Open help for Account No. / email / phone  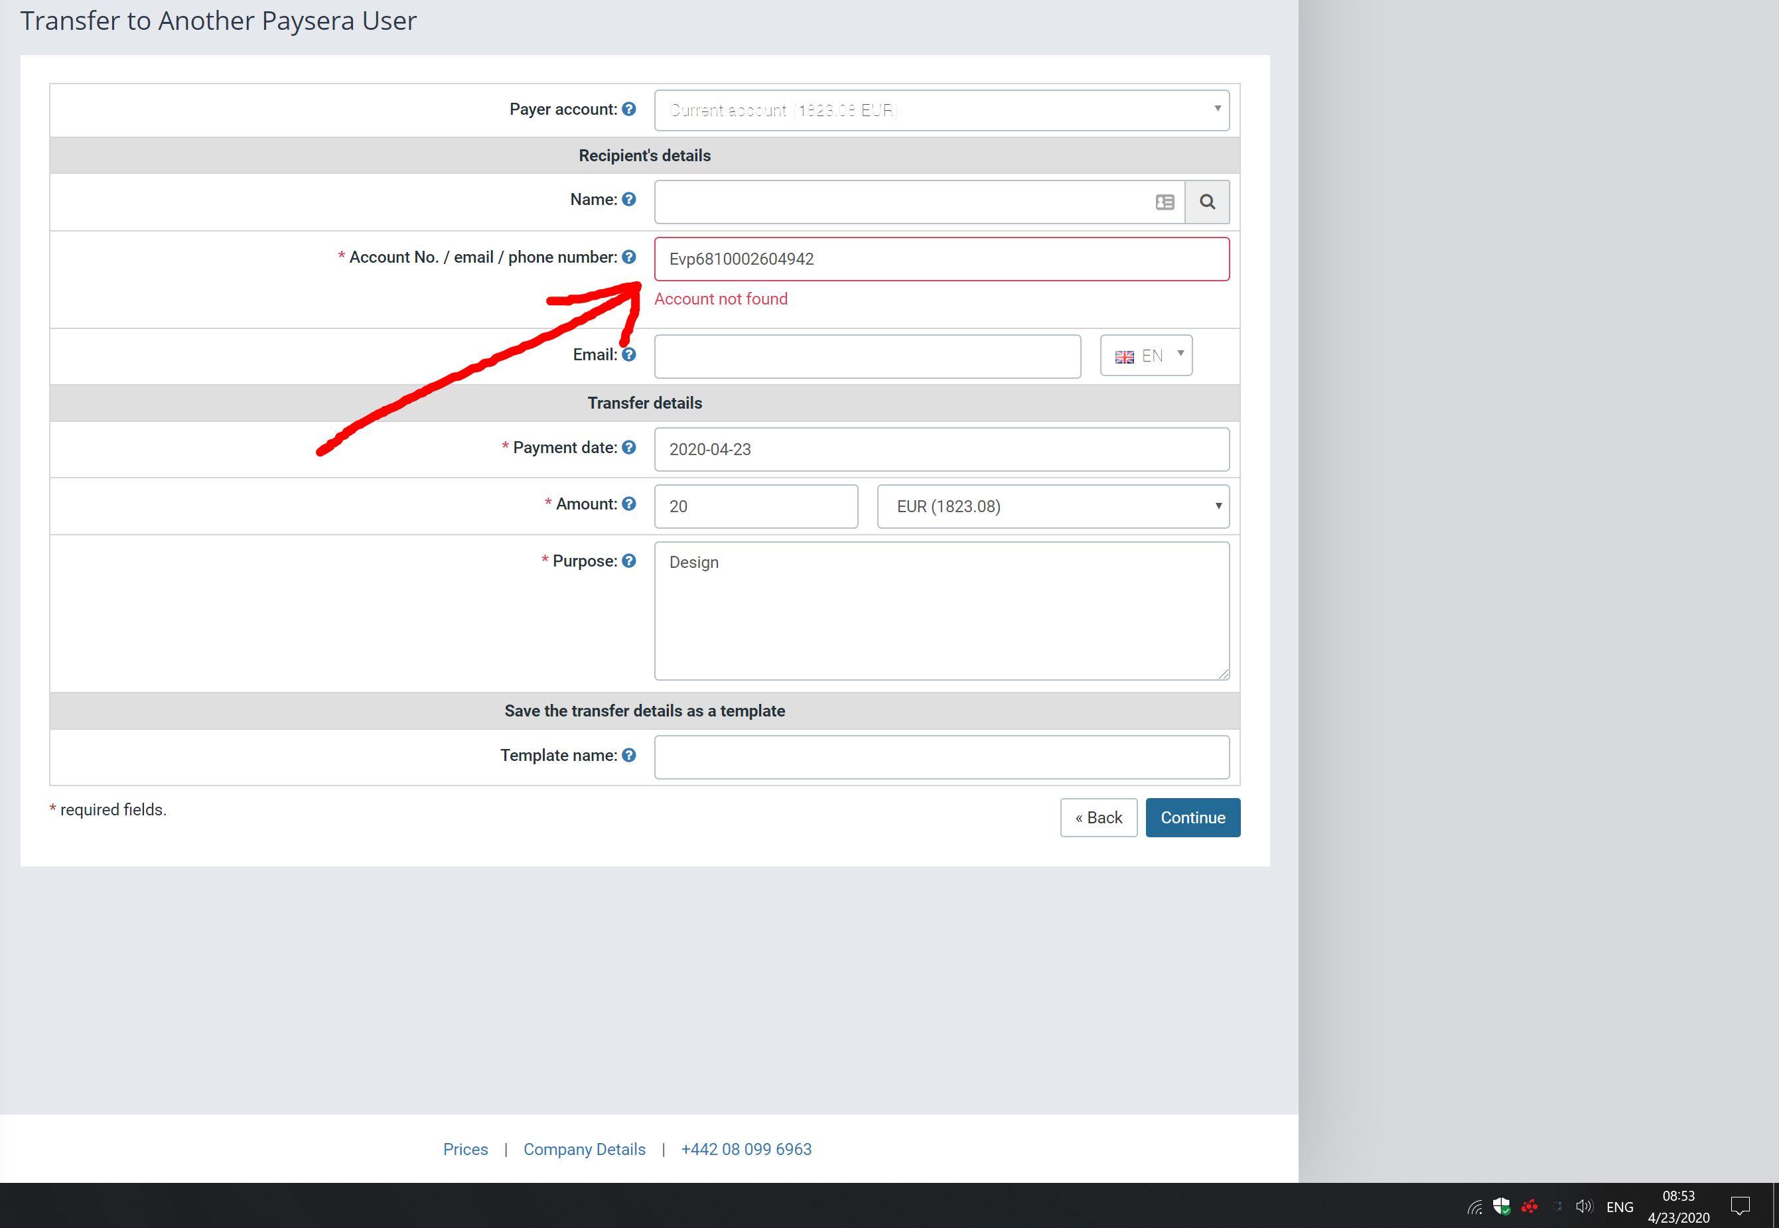coord(628,257)
